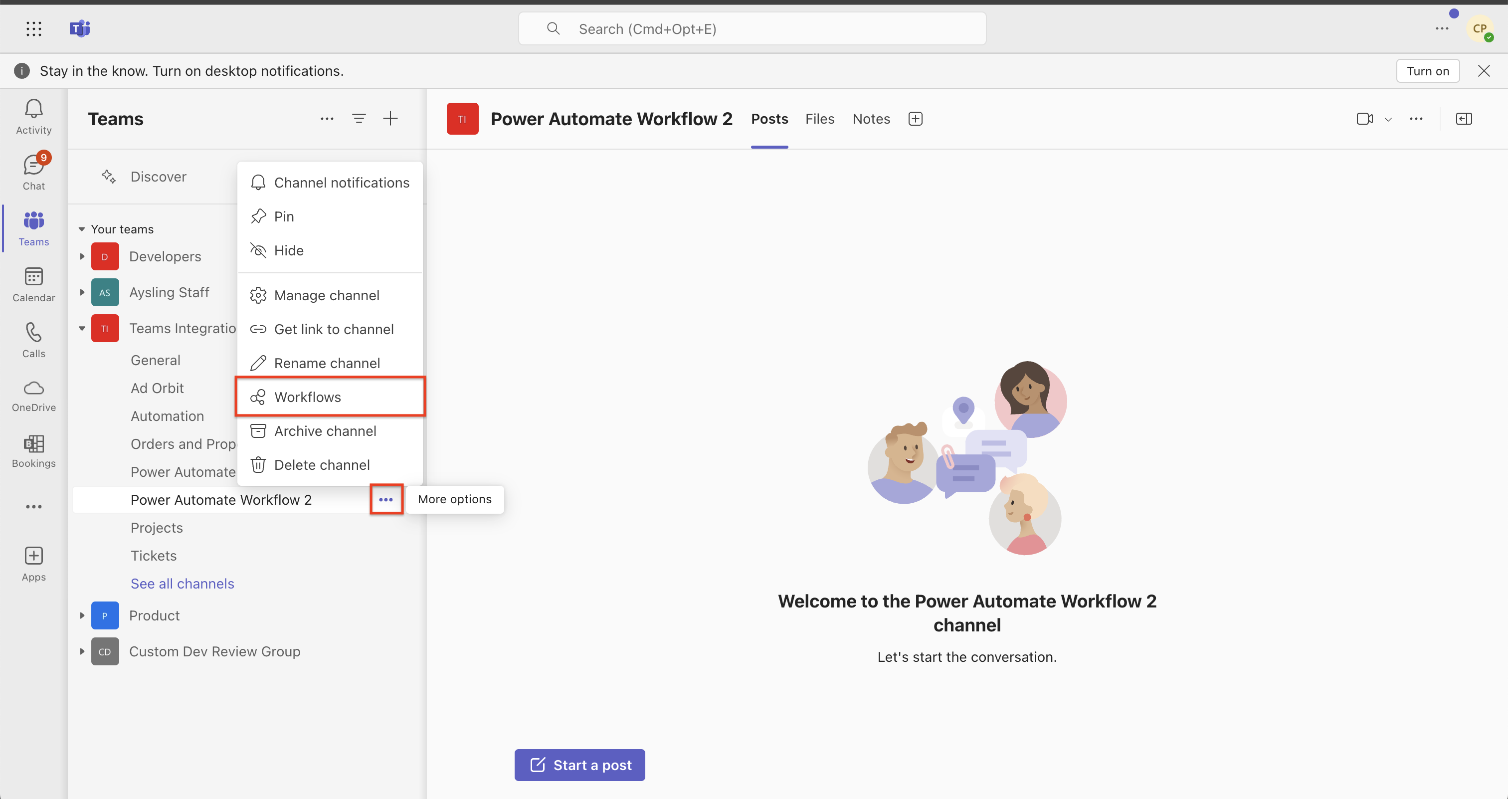Select Get link to channel
This screenshot has width=1508, height=799.
pos(330,329)
